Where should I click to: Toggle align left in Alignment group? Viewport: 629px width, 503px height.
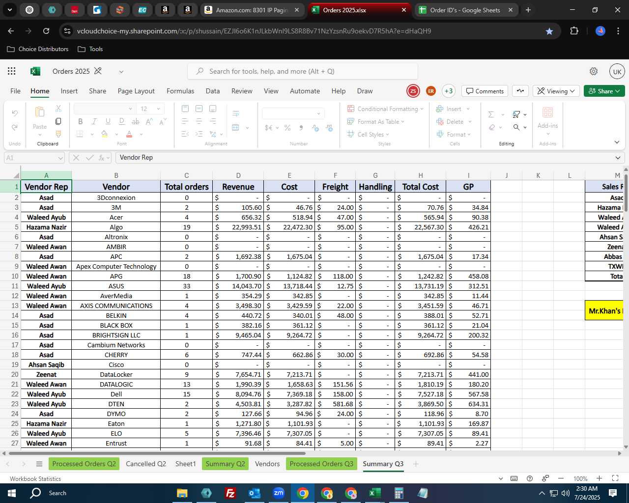[185, 121]
